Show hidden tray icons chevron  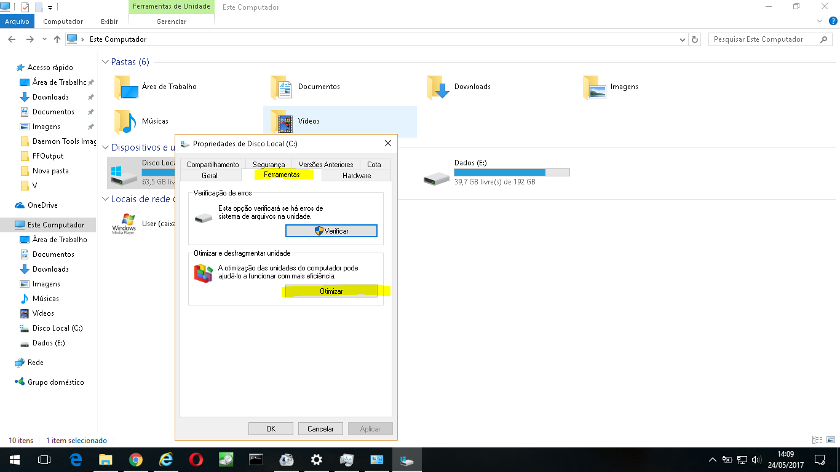tap(713, 460)
